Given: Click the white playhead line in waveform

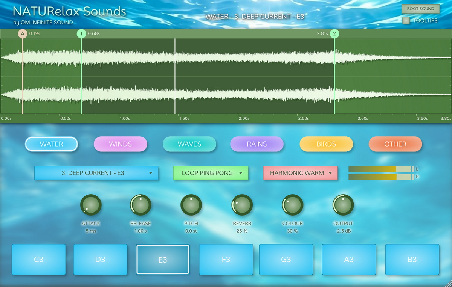Looking at the screenshot, I should click(x=175, y=76).
